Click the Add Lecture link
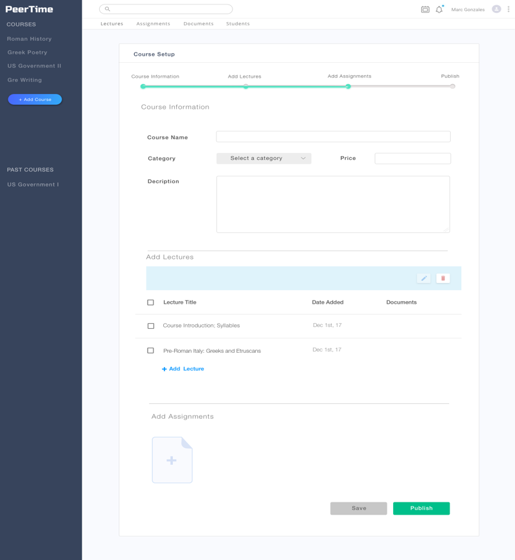Image resolution: width=515 pixels, height=560 pixels. coord(183,369)
